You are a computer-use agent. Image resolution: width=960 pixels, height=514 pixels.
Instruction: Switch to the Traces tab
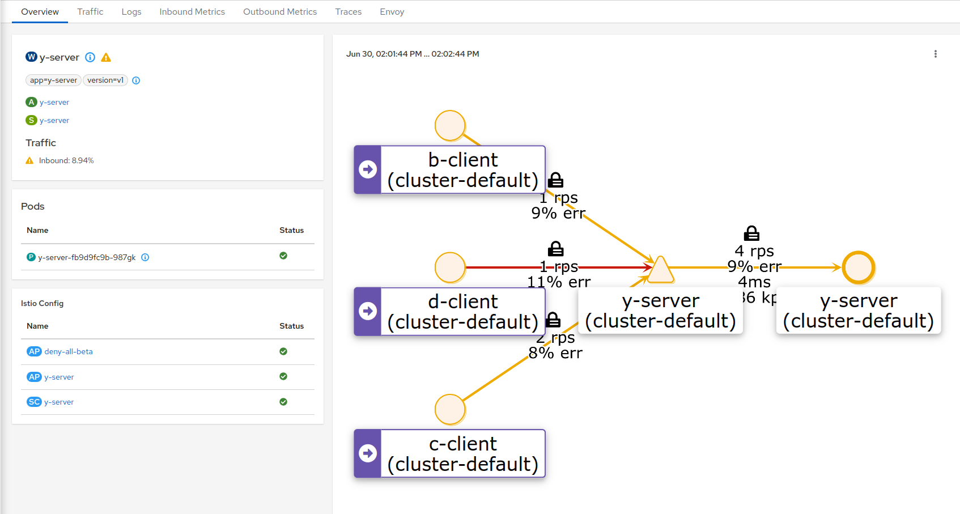click(348, 11)
